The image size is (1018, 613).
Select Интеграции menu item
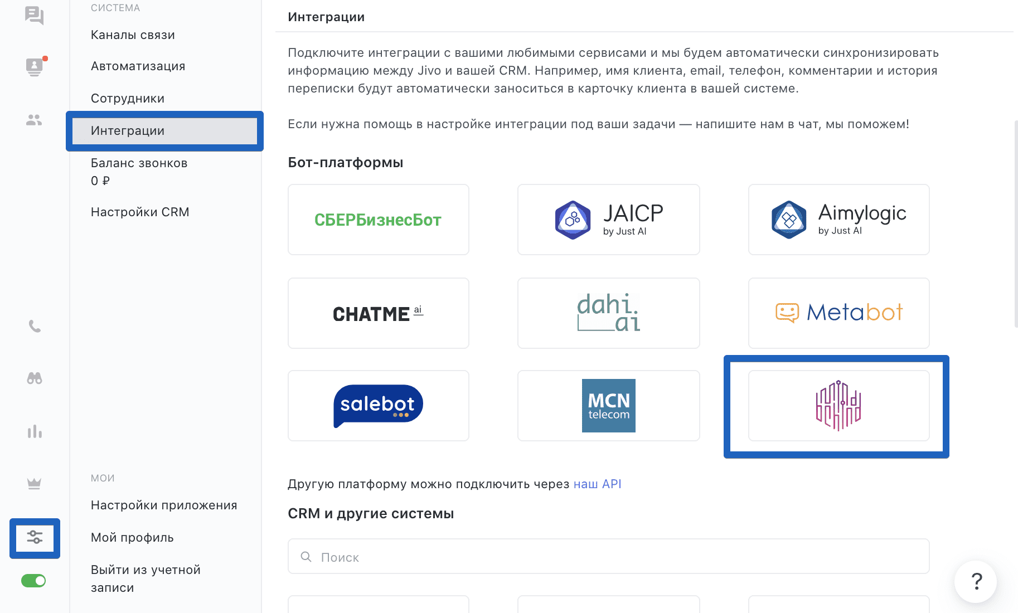click(165, 130)
